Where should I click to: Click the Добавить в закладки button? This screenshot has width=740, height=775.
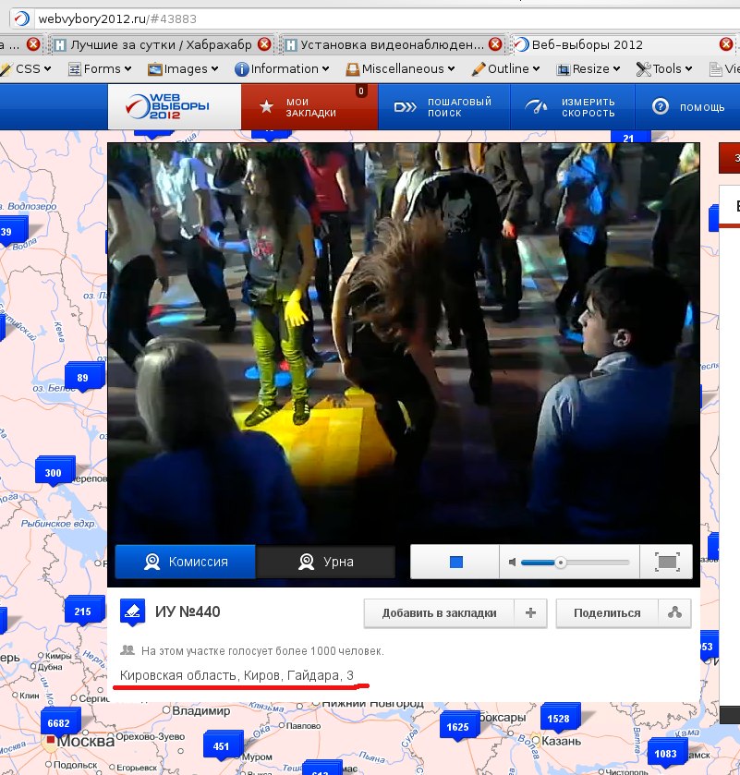coord(439,612)
